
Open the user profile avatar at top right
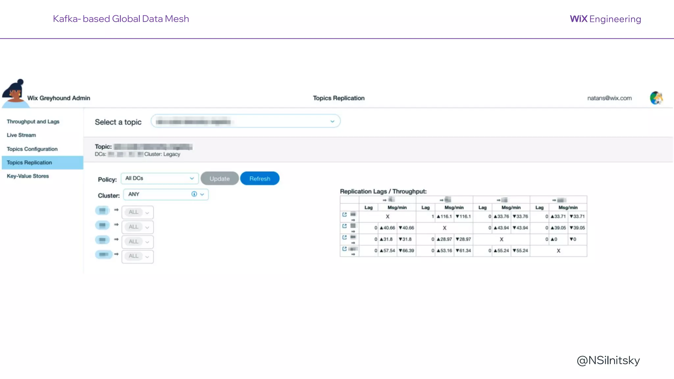point(656,98)
